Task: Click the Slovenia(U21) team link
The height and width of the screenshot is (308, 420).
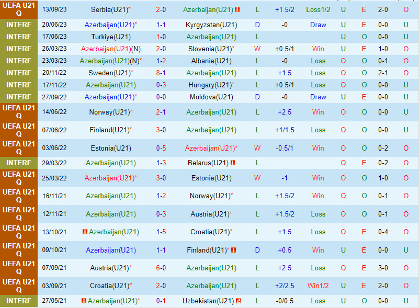Action: point(209,49)
